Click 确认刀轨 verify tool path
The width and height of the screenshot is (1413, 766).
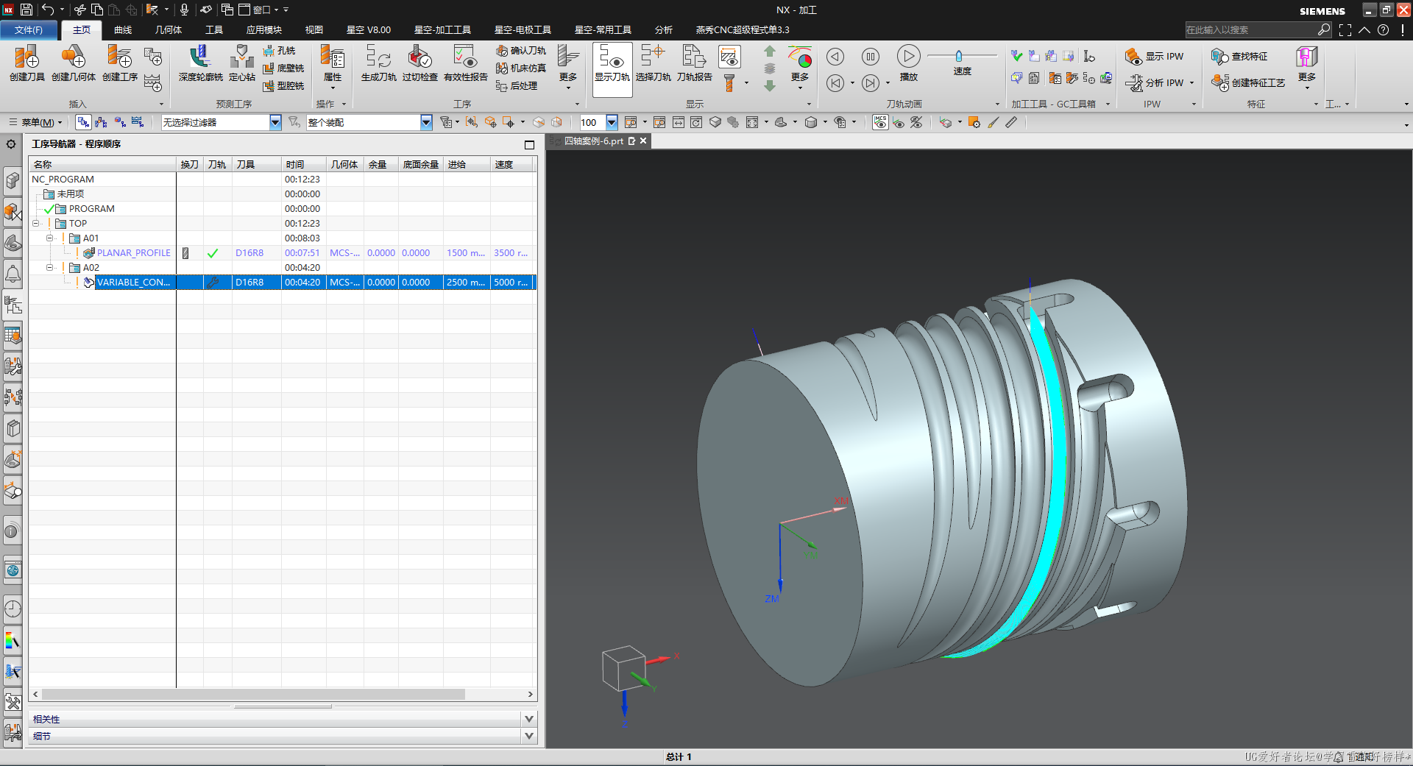click(521, 50)
